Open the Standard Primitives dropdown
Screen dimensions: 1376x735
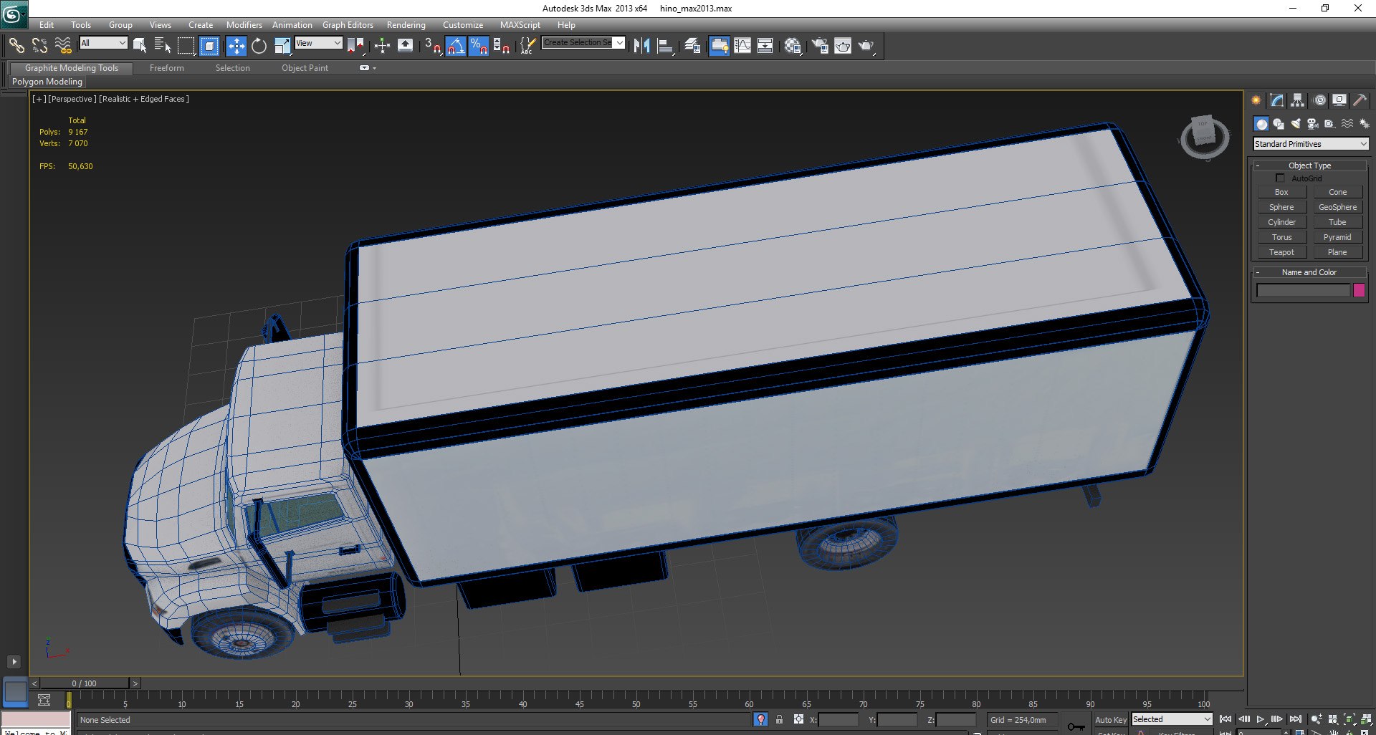1310,144
